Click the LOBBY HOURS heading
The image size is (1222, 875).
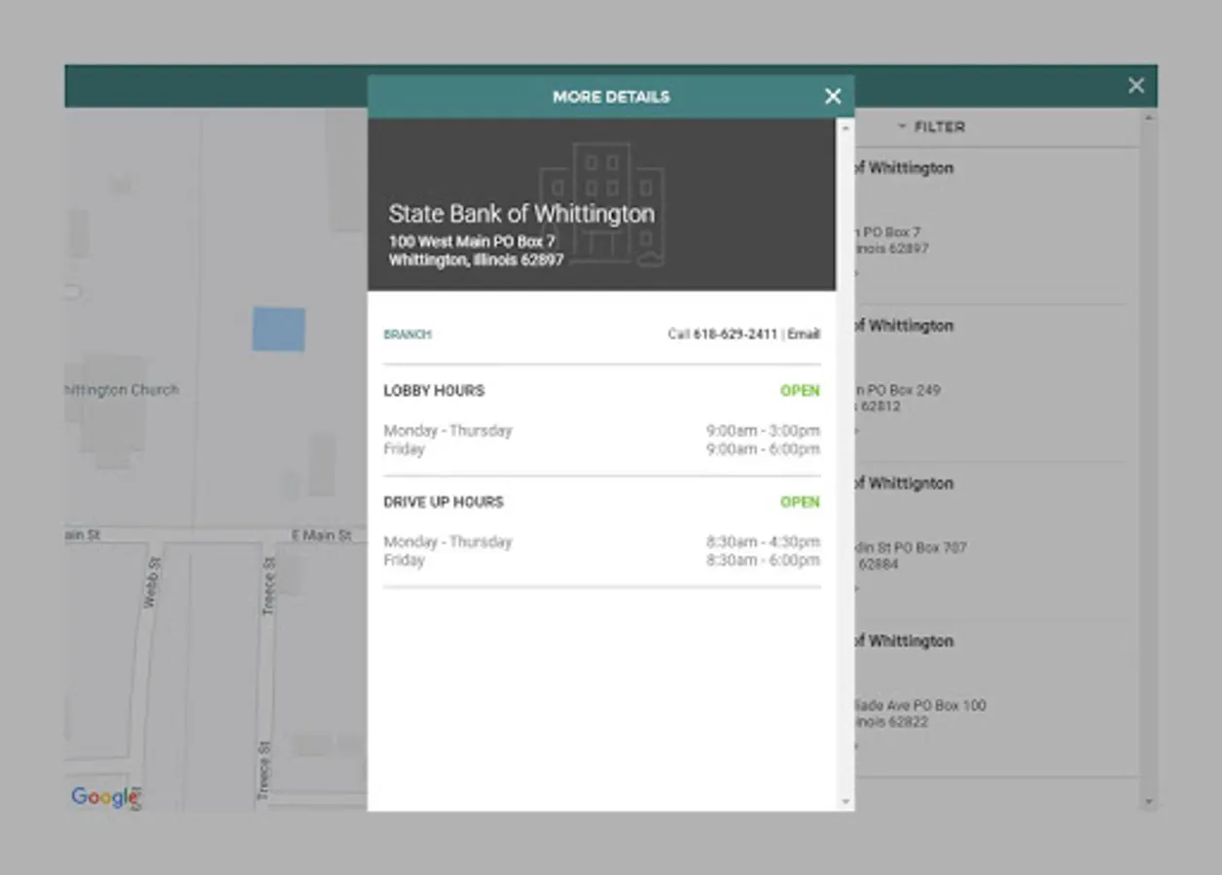(x=434, y=391)
